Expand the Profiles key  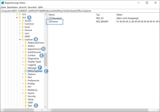[23, 84]
